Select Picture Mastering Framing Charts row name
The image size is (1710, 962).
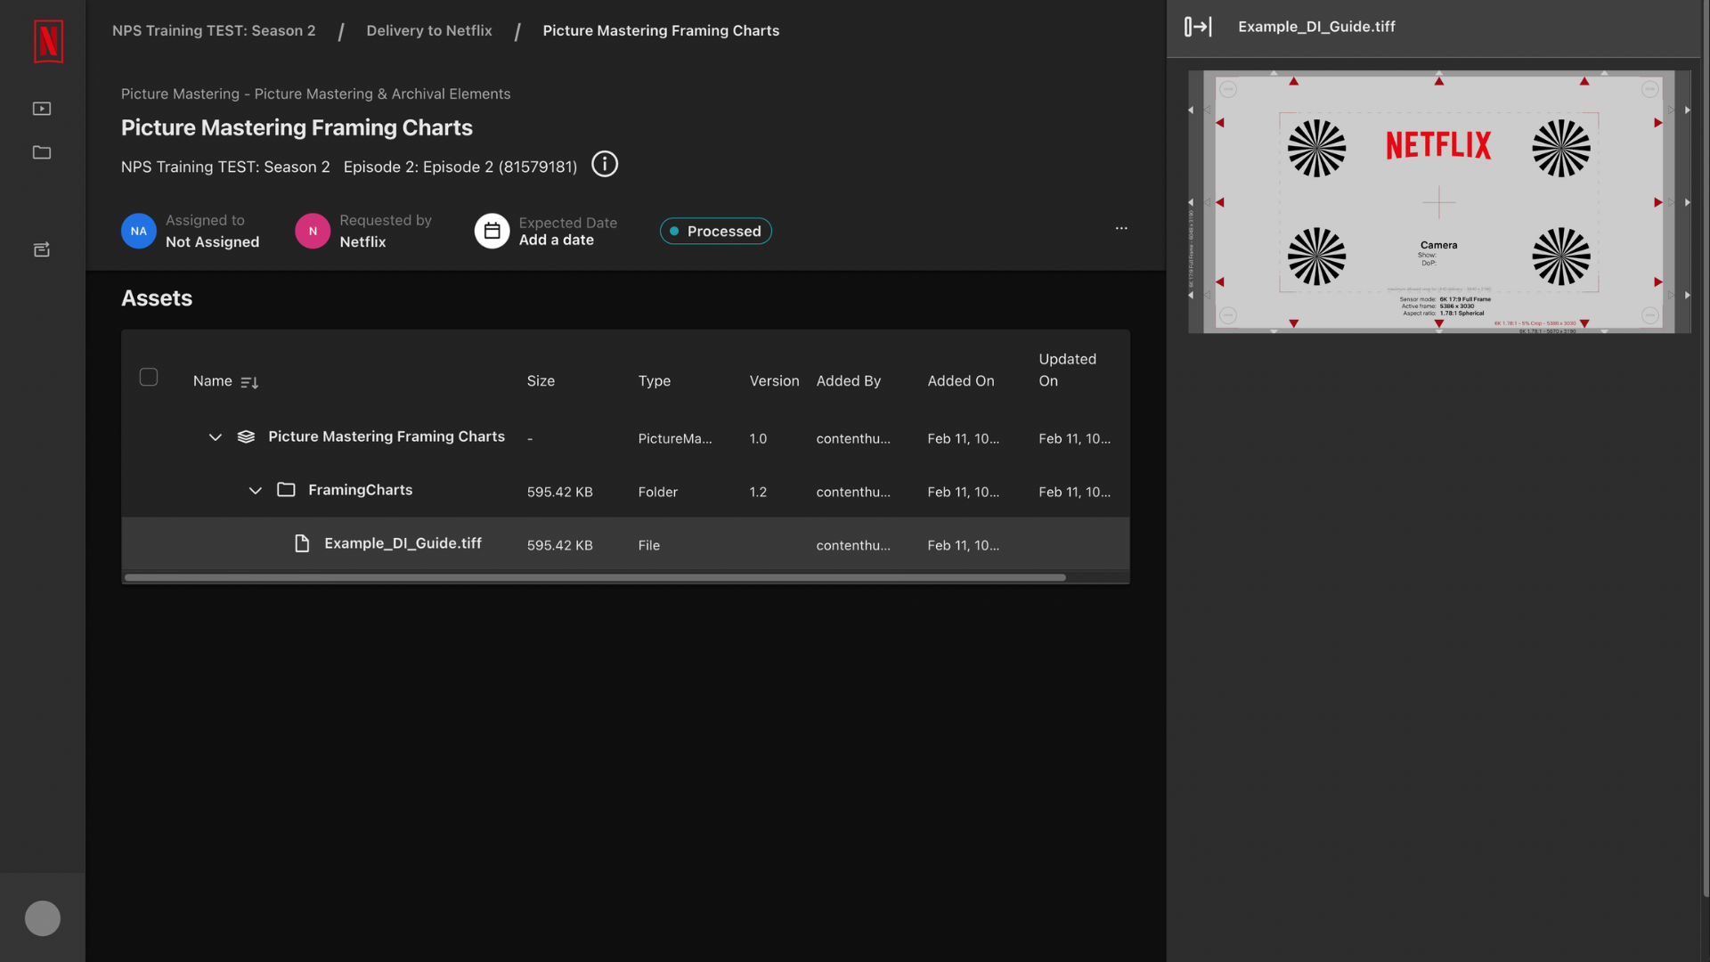click(387, 436)
